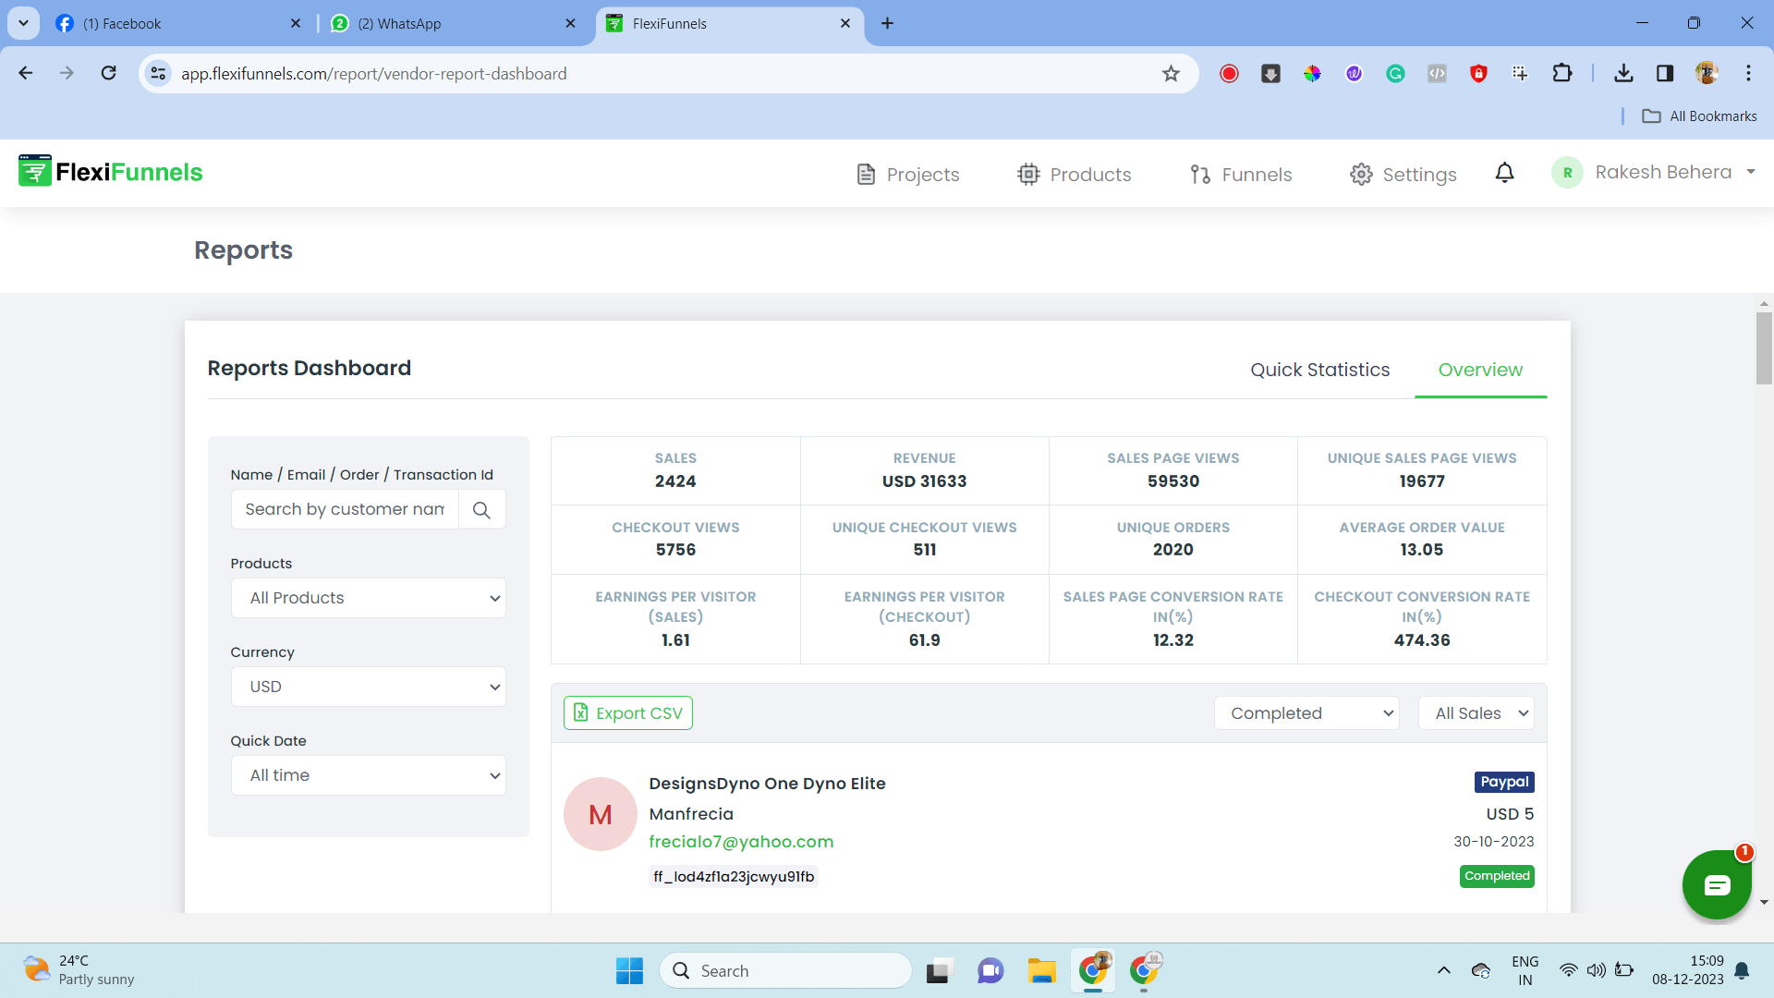The height and width of the screenshot is (998, 1774).
Task: Go back to previous page
Action: [x=26, y=73]
